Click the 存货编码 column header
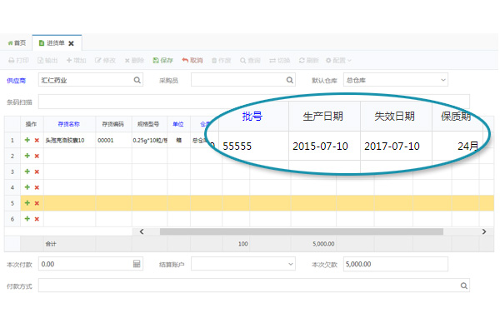 pyautogui.click(x=113, y=124)
